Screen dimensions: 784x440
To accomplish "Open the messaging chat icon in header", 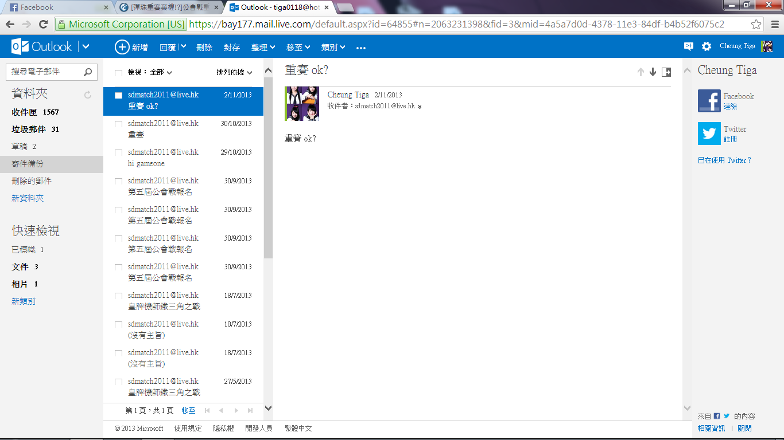I will [689, 47].
